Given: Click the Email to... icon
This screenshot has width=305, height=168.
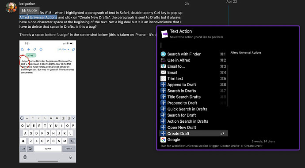Looking at the screenshot, I should (x=163, y=66).
